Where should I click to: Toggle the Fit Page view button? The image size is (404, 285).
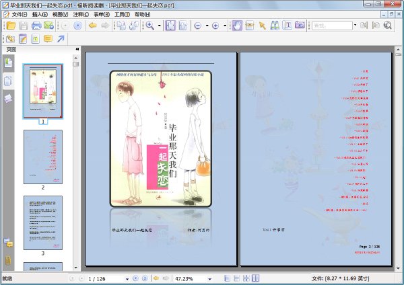pos(170,26)
